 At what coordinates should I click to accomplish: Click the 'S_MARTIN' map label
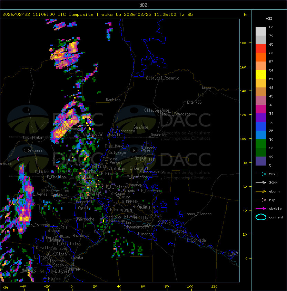[x=130, y=201]
